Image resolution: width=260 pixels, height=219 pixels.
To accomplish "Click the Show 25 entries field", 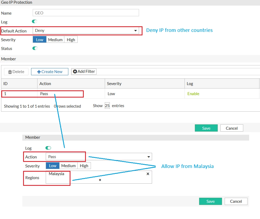I will pos(107,106).
